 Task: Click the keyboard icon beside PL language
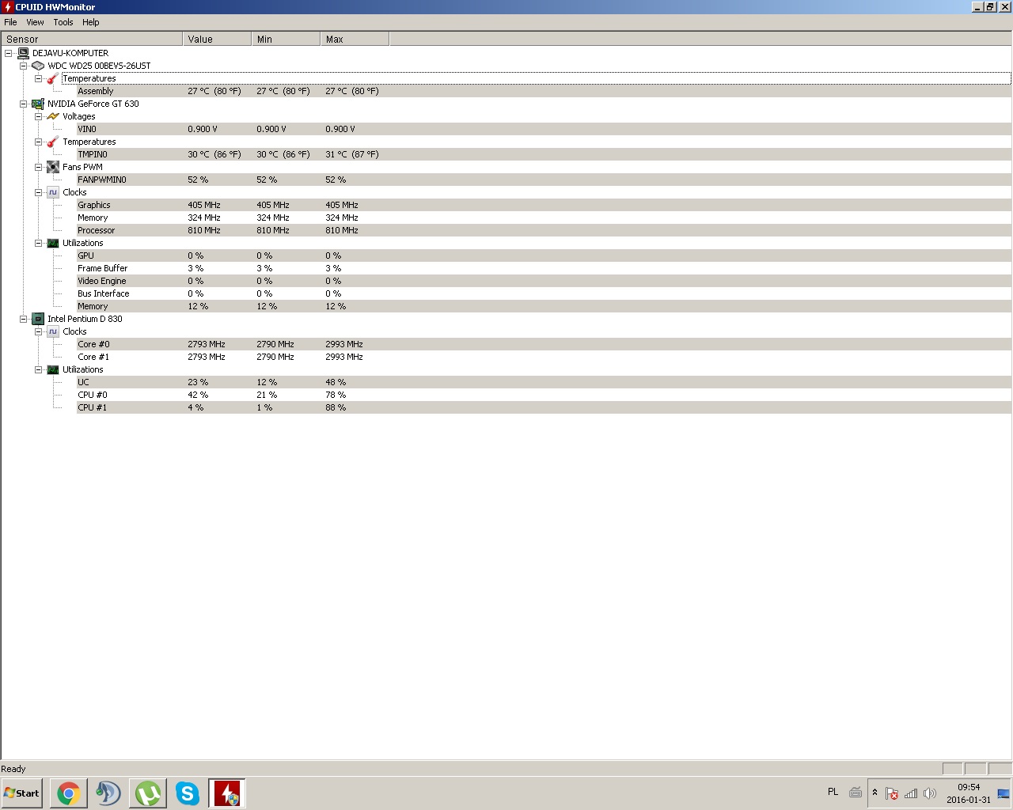[x=856, y=793]
